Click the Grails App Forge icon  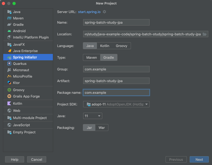(x=9, y=96)
